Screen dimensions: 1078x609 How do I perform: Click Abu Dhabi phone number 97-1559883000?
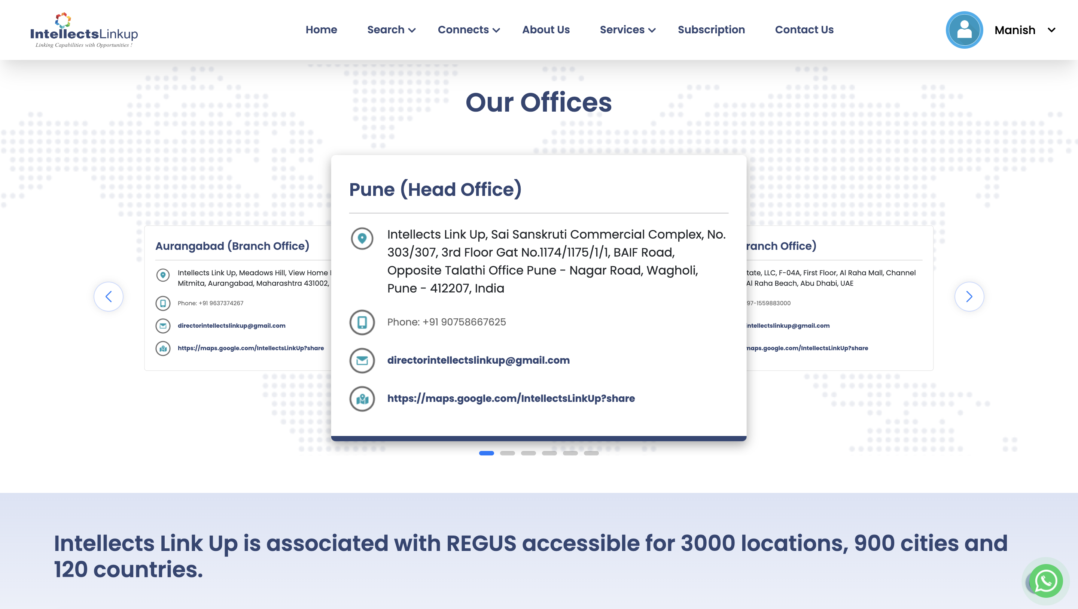[x=769, y=303]
